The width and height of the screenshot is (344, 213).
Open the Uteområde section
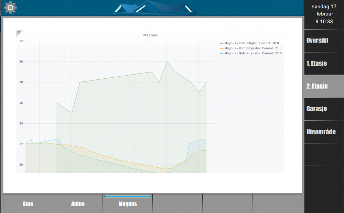(x=321, y=132)
